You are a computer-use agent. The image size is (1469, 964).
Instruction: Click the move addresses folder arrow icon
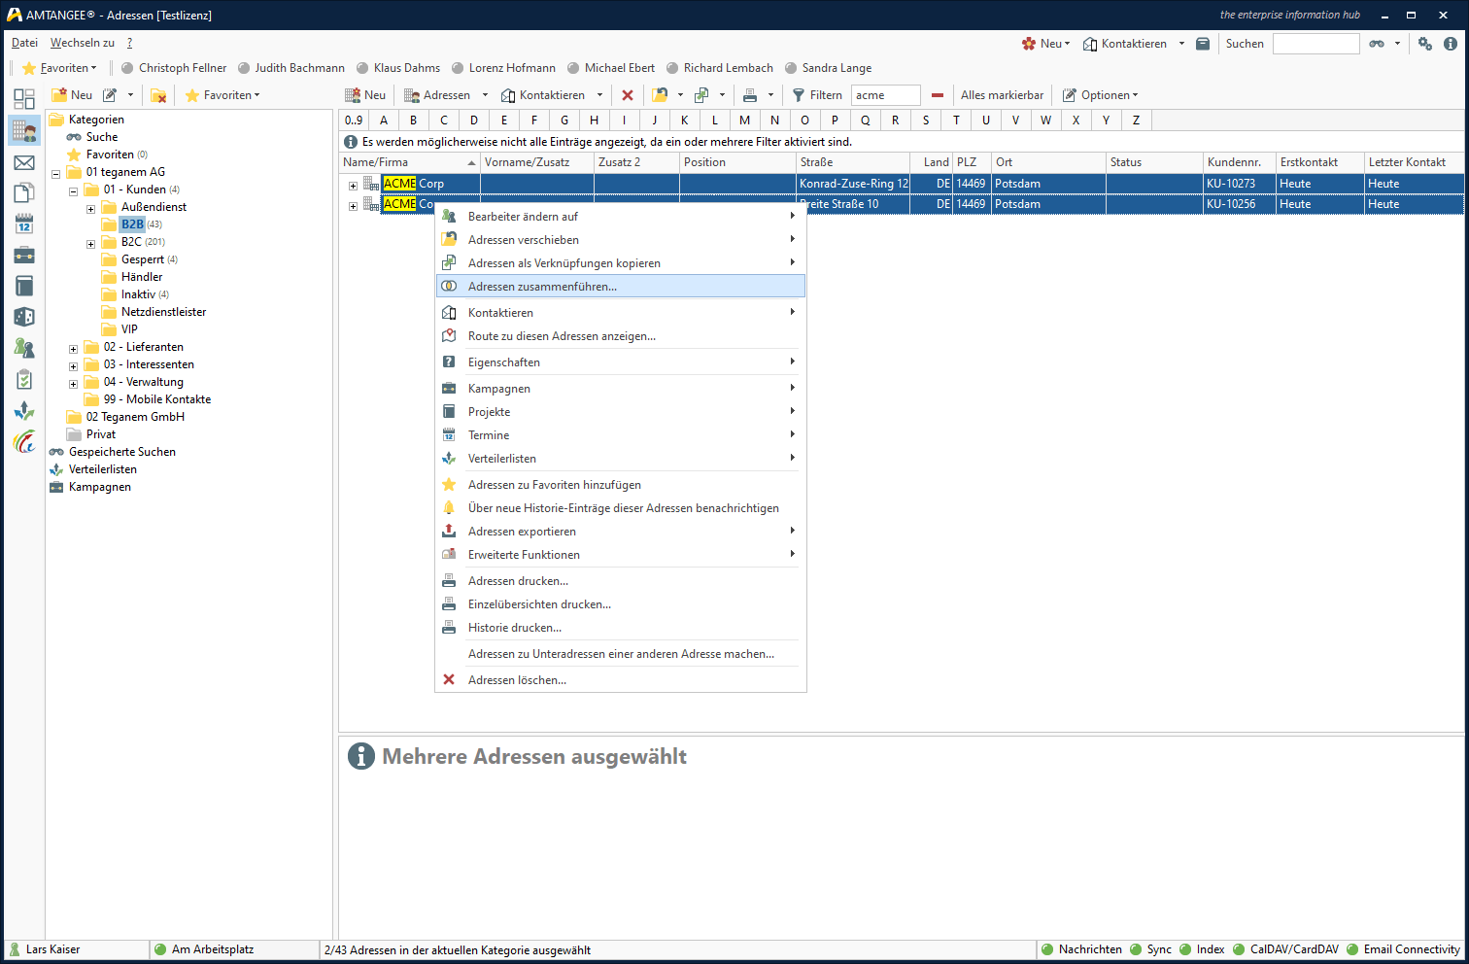point(660,95)
